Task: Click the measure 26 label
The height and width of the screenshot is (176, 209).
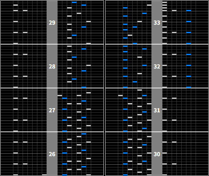Action: 52,154
